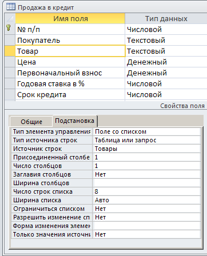Switch to the Общие tab
Screen dimensions: 207x256
(31, 122)
